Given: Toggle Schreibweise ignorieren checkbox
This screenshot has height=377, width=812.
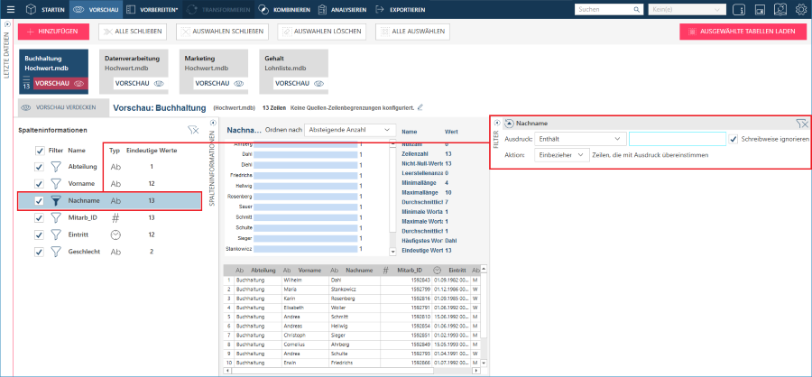Looking at the screenshot, I should coord(734,140).
